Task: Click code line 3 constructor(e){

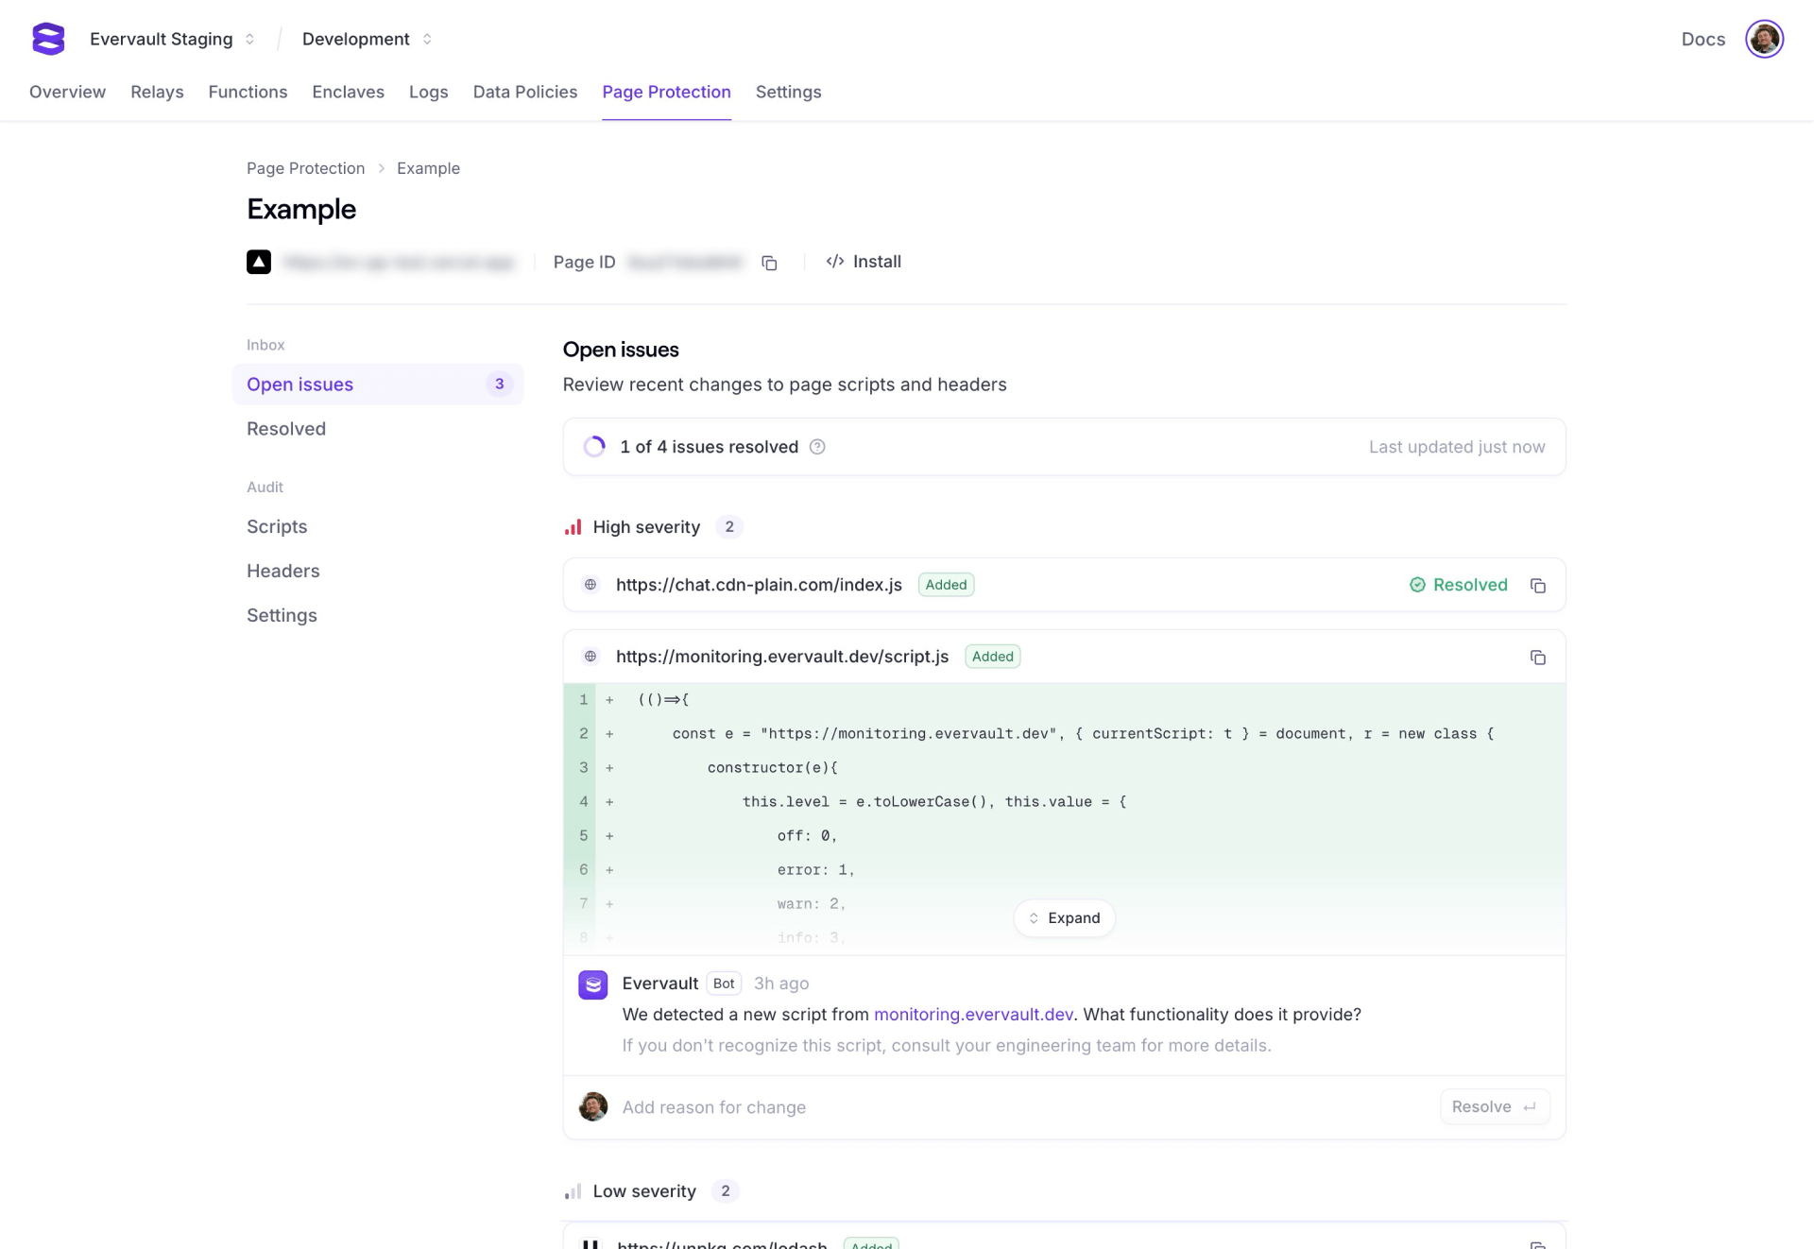Action: point(1064,768)
